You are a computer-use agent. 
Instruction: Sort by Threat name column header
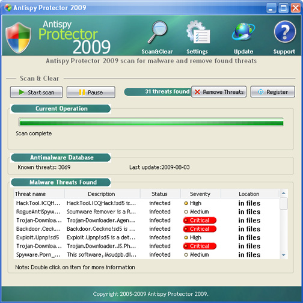pos(39,194)
